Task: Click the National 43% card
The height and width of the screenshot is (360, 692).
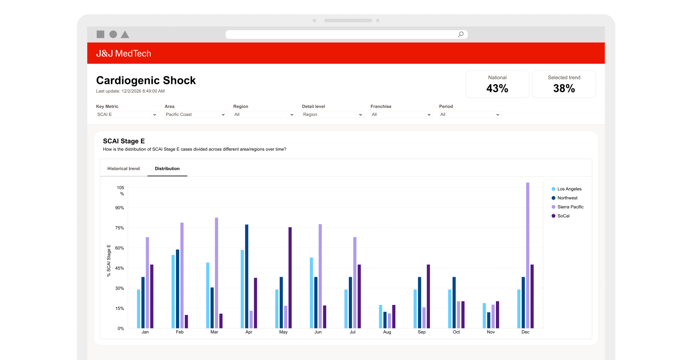Action: (497, 84)
